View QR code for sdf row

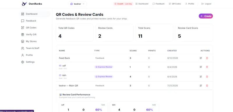coord(201,67)
